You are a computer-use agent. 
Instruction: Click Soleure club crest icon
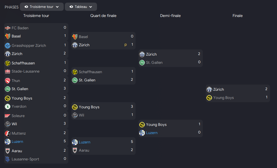[8, 116]
